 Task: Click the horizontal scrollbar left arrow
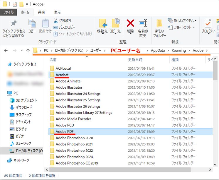click(x=47, y=170)
